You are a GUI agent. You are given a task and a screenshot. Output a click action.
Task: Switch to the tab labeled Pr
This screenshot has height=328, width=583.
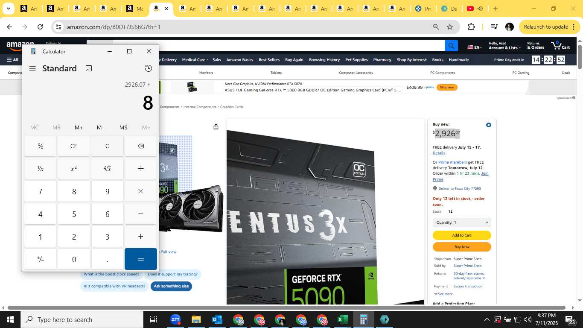(x=423, y=9)
